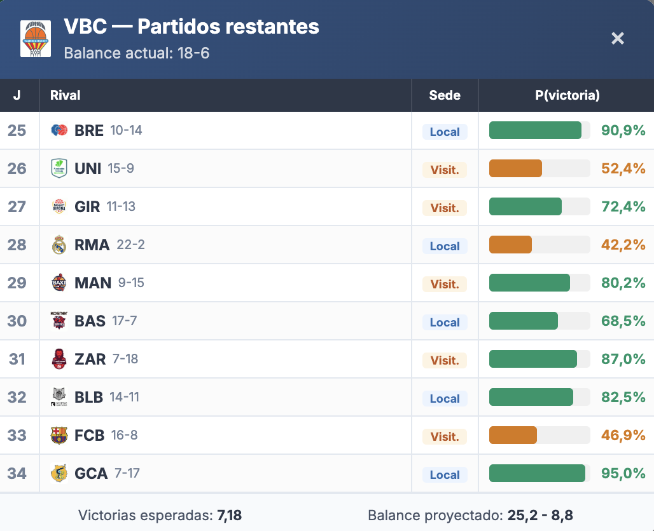This screenshot has width=654, height=531.
Task: Click the Valencia Basket club logo
Action: [x=36, y=39]
